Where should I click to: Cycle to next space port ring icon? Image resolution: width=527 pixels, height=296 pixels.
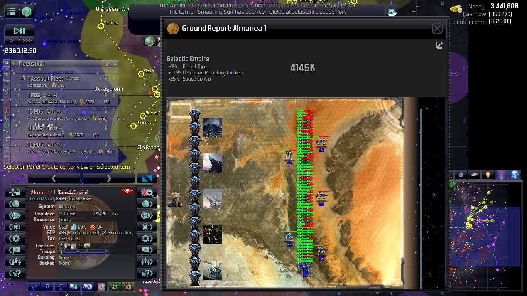pos(147,215)
